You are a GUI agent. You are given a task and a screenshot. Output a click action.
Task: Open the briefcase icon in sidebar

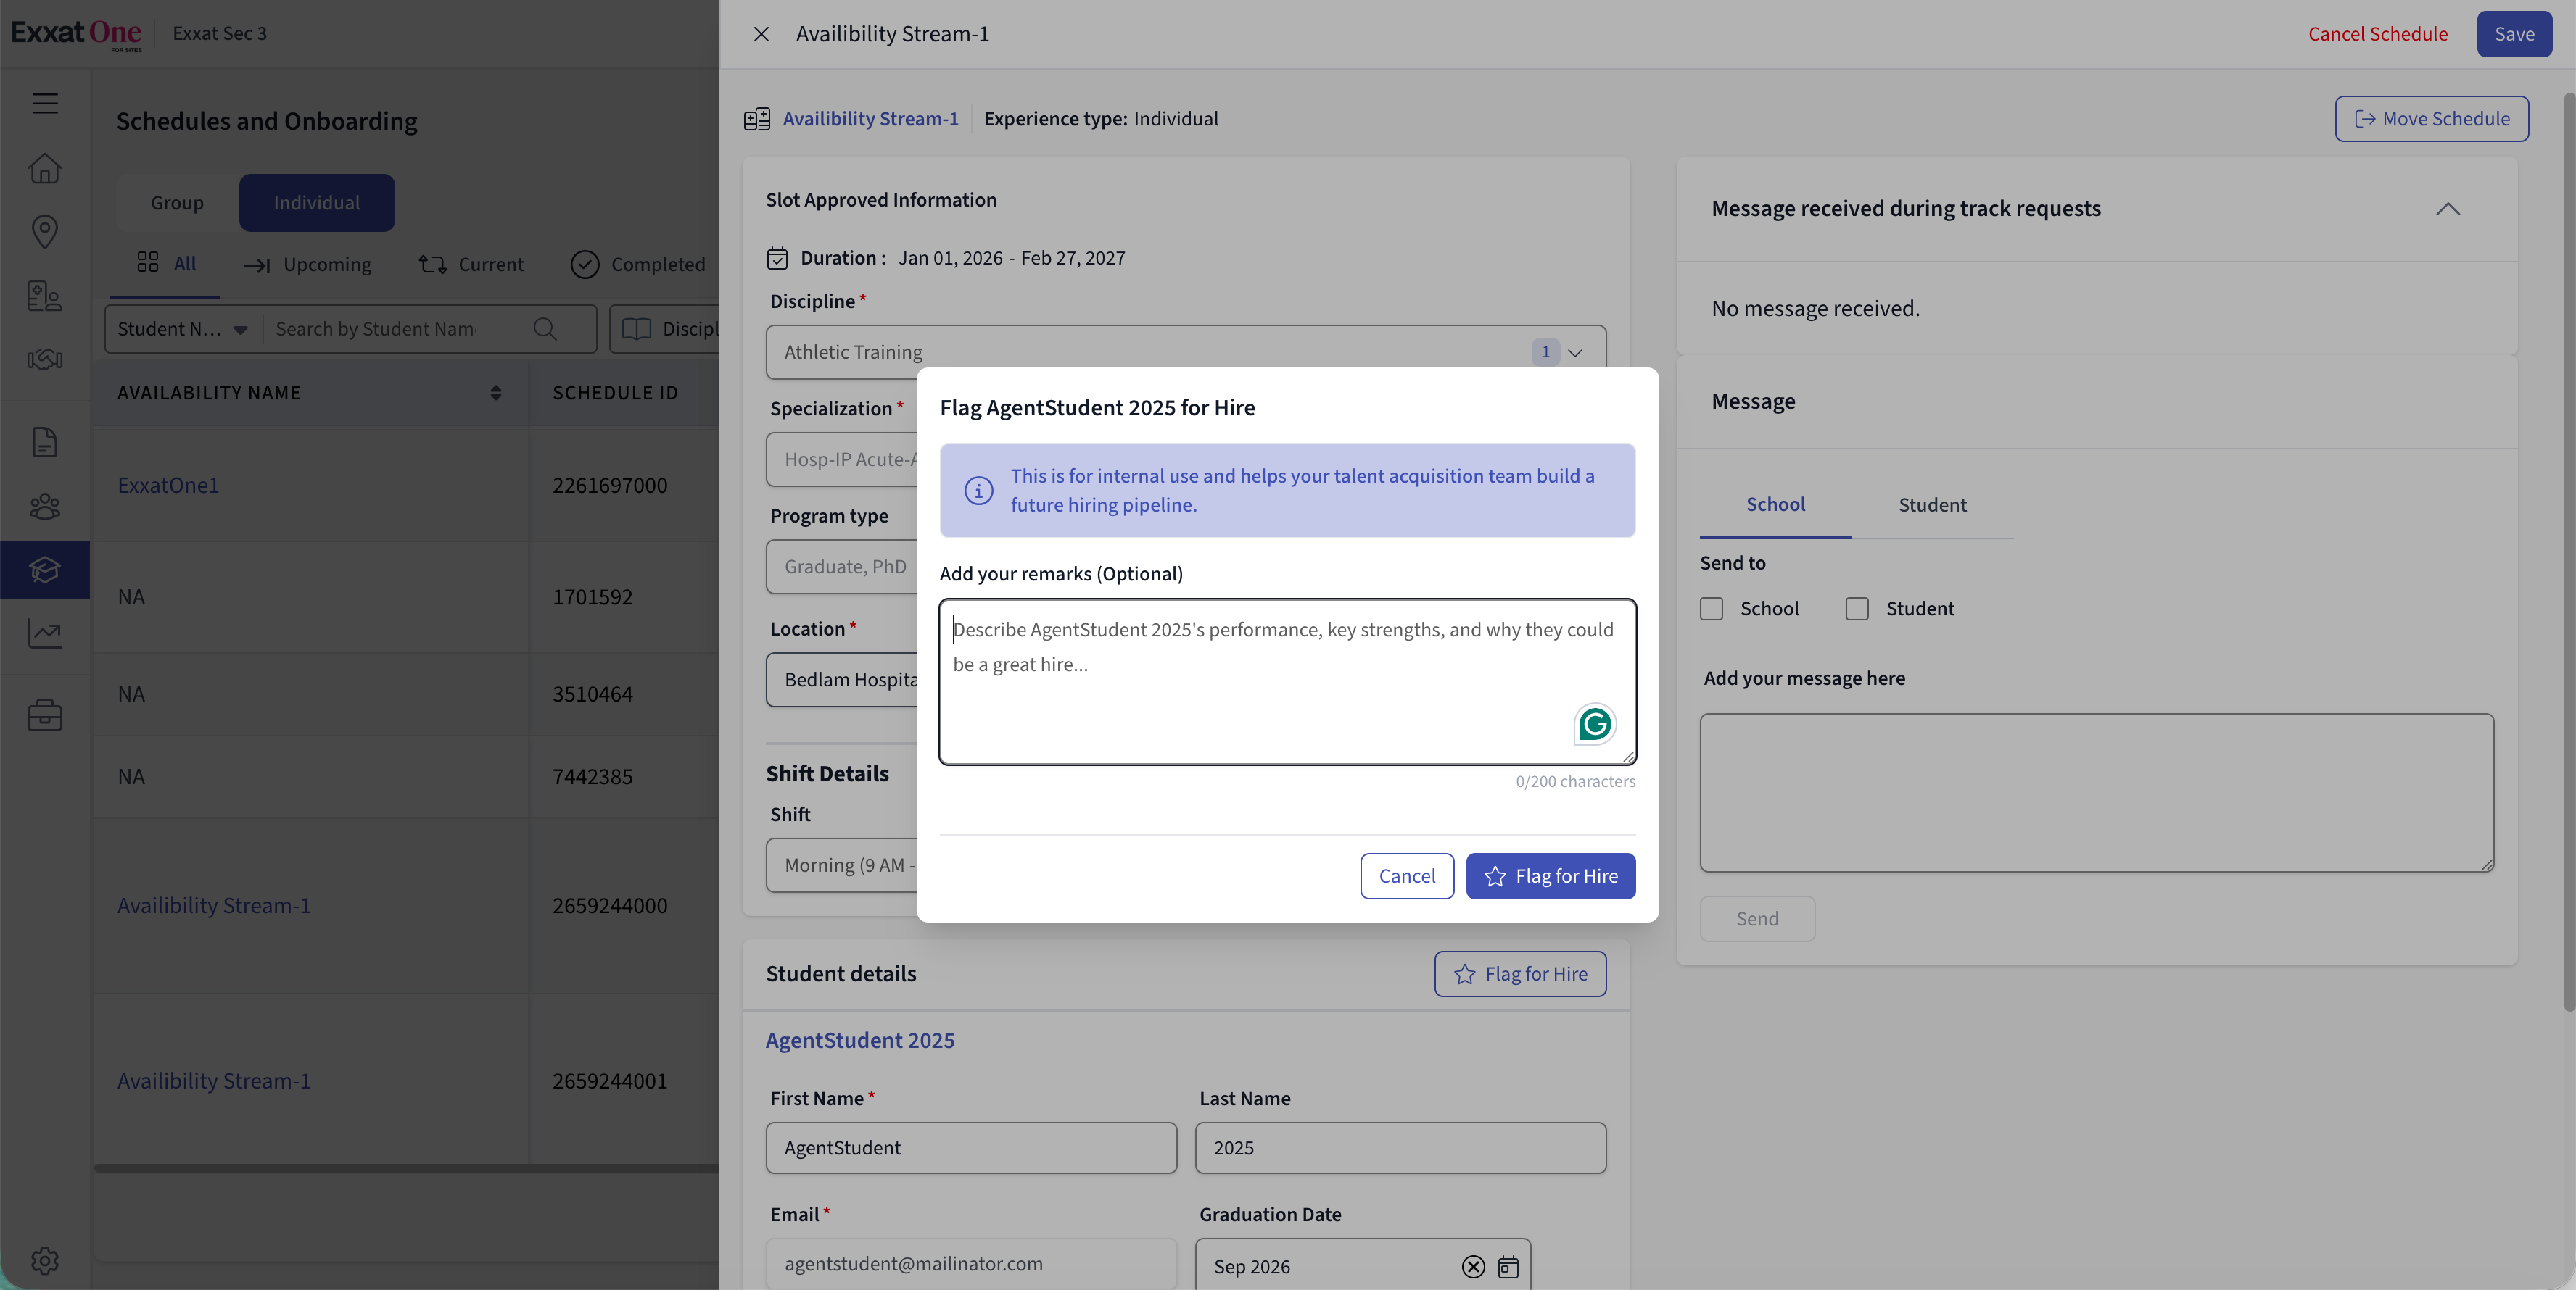(45, 715)
